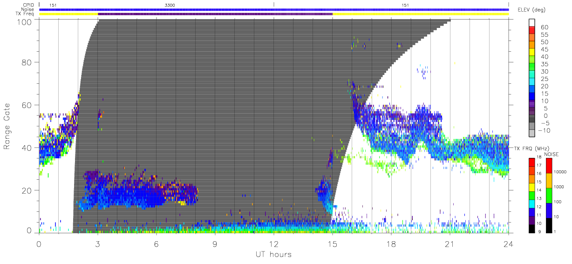Click the '12' tick on UT hours axis

pos(274,243)
